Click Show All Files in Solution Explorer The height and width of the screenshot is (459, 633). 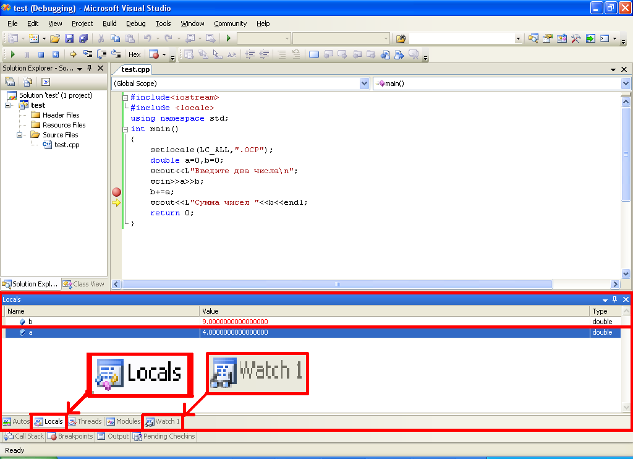point(27,82)
